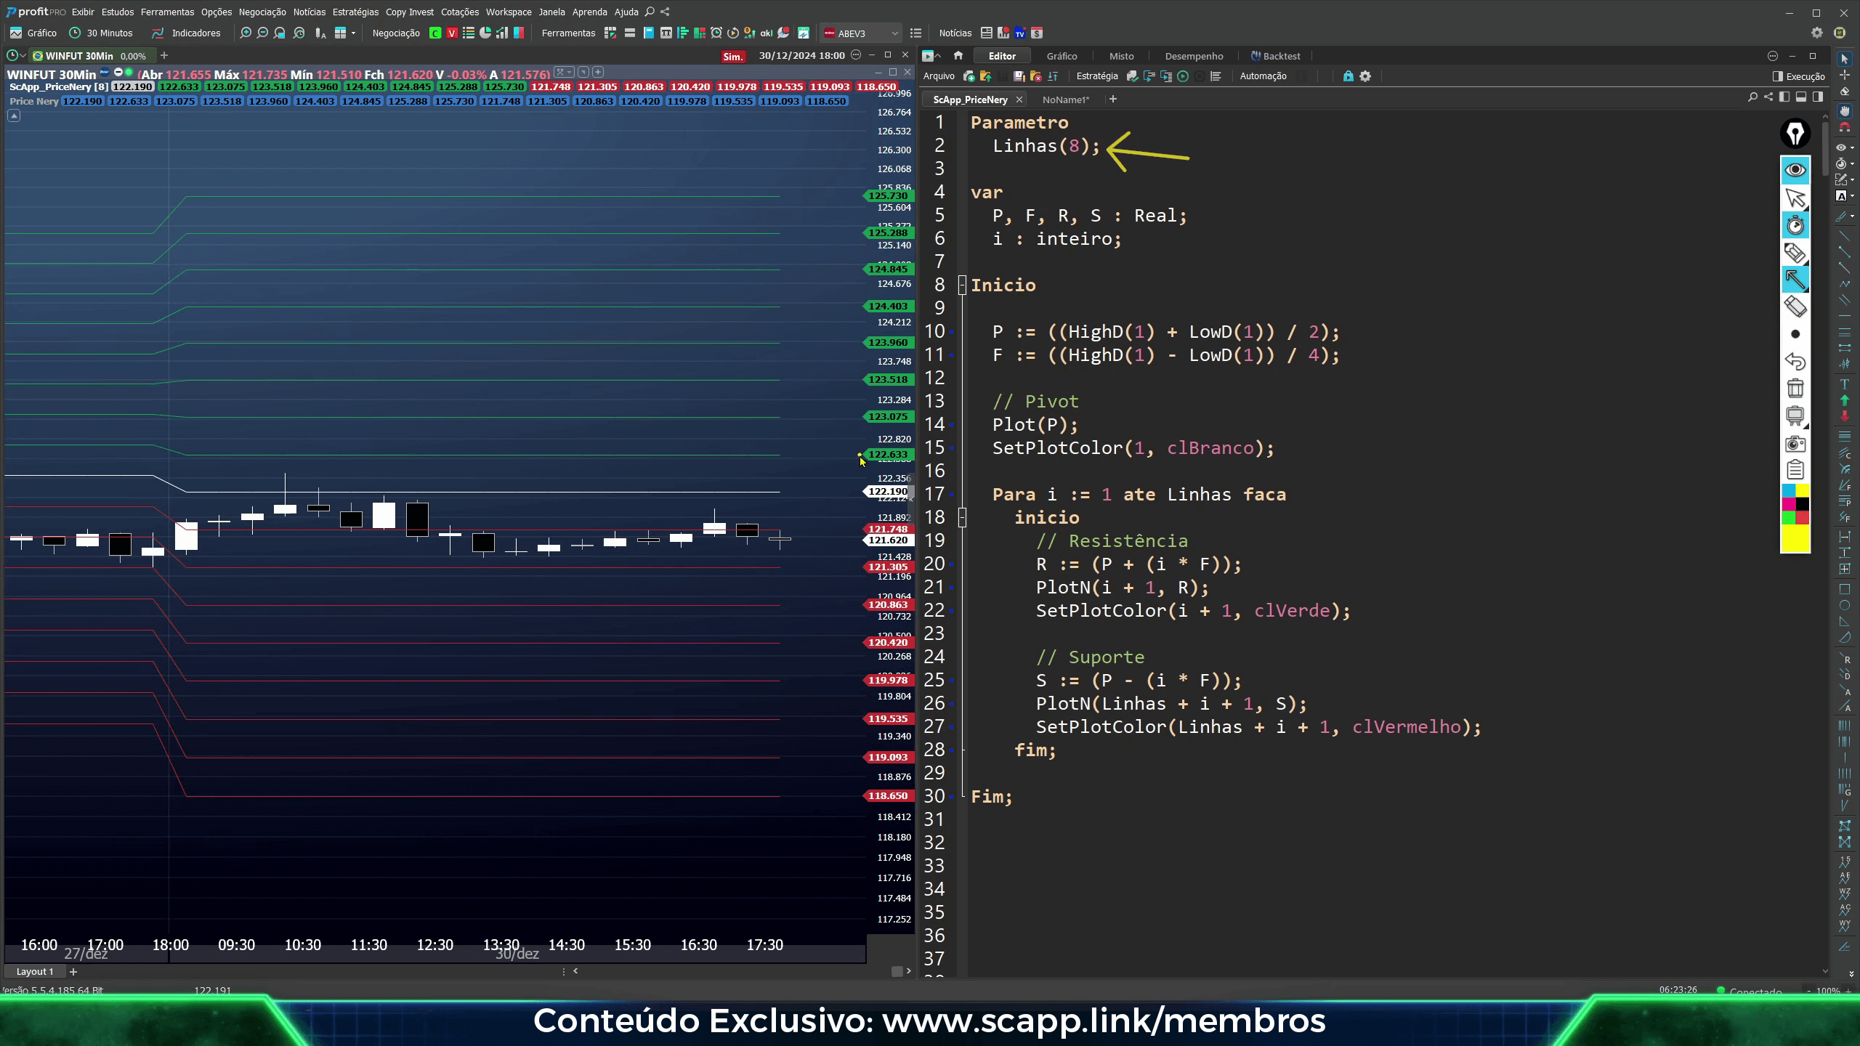1860x1046 pixels.
Task: Open the order list icon in Negociação
Action: click(469, 33)
